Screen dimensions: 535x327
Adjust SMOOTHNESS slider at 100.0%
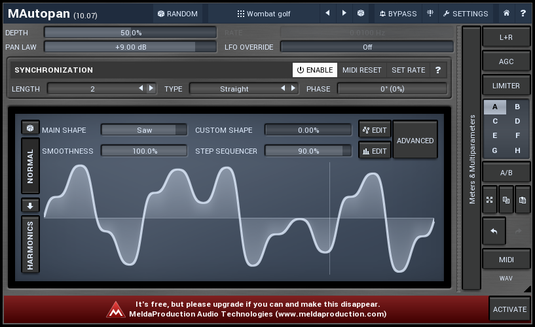tap(144, 151)
